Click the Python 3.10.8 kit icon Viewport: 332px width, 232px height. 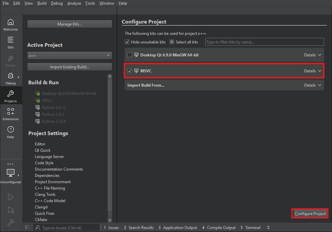pos(38,121)
